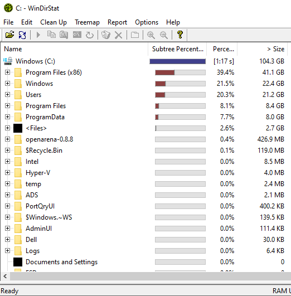
Task: Click the Documents and Settings black icon
Action: coord(18,262)
